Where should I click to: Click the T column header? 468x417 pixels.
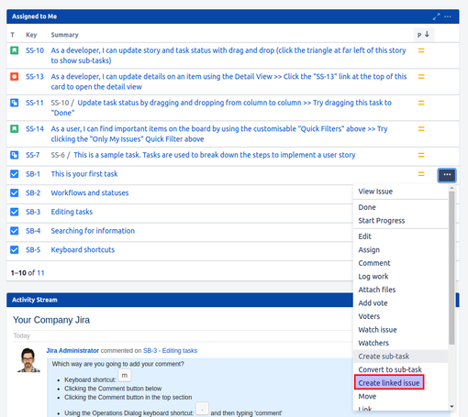(13, 35)
